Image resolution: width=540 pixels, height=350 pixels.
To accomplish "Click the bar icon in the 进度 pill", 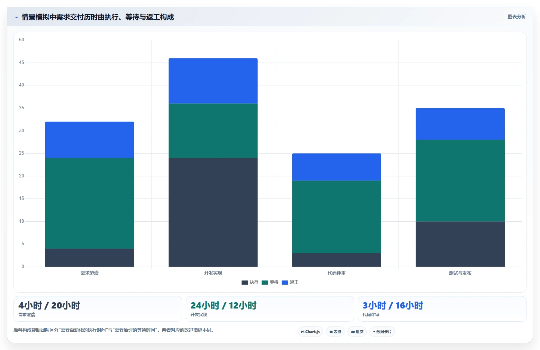I will (353, 332).
